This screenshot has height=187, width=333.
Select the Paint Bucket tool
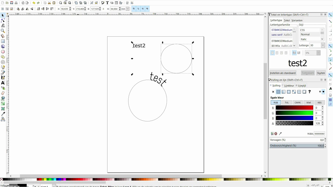[3, 98]
